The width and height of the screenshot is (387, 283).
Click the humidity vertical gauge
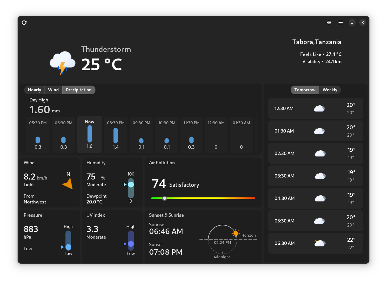point(131,188)
